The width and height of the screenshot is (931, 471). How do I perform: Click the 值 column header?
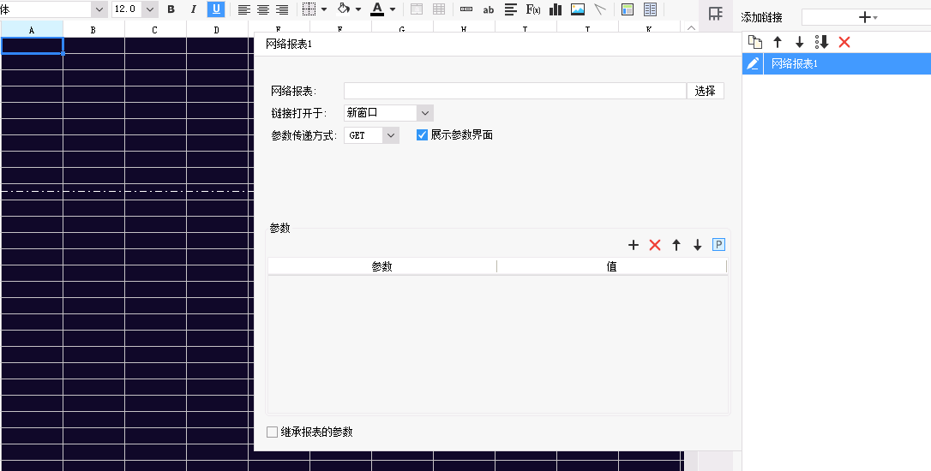tap(611, 266)
